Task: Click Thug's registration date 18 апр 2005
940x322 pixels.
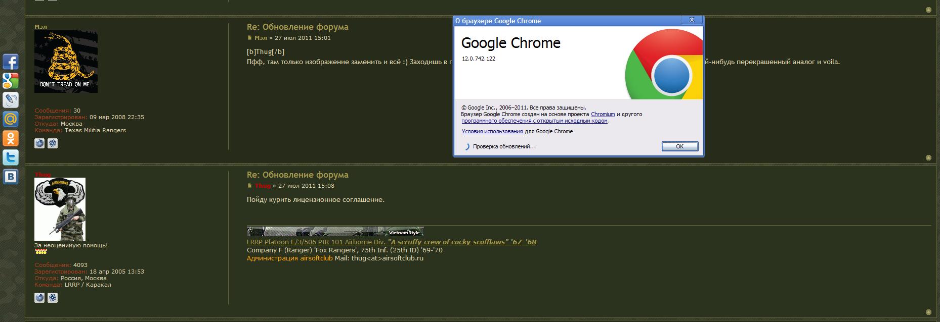Action: (117, 272)
